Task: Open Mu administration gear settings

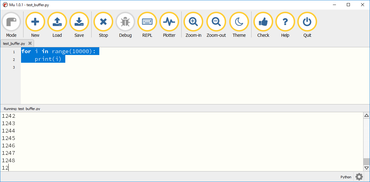Action: click(x=359, y=177)
